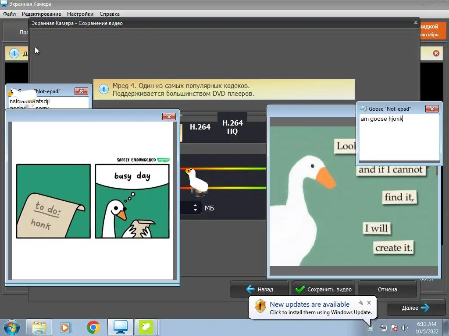This screenshot has height=336, width=449.
Task: Click the 'to do: honk' comic panel
Action: tap(53, 201)
